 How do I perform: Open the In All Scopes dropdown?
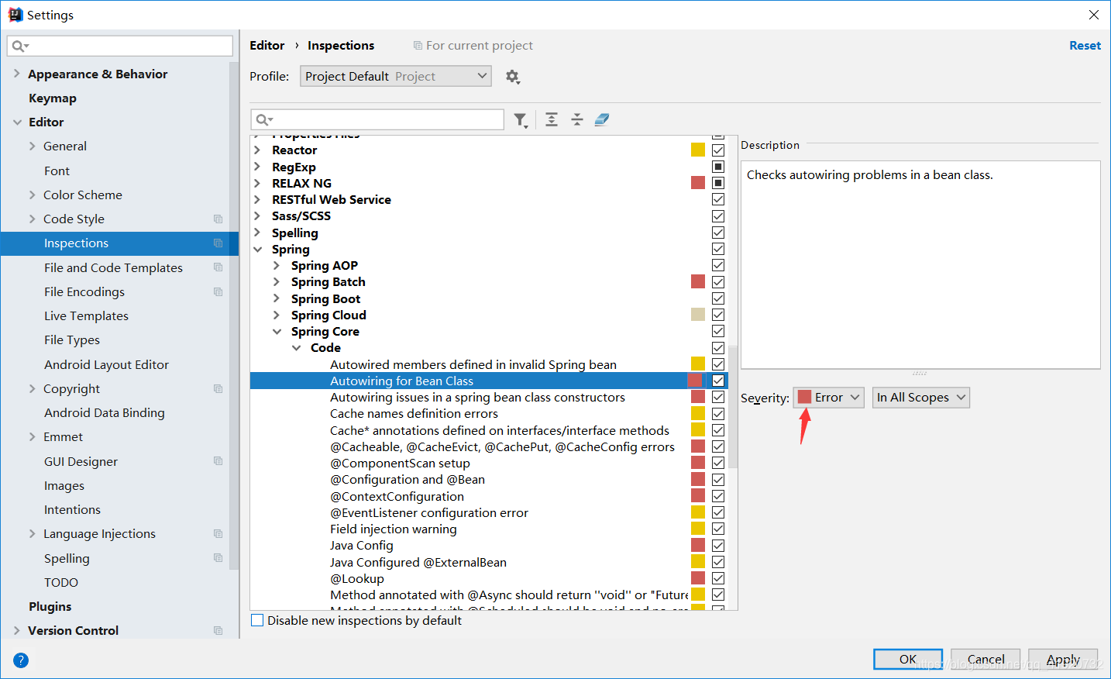tap(921, 398)
